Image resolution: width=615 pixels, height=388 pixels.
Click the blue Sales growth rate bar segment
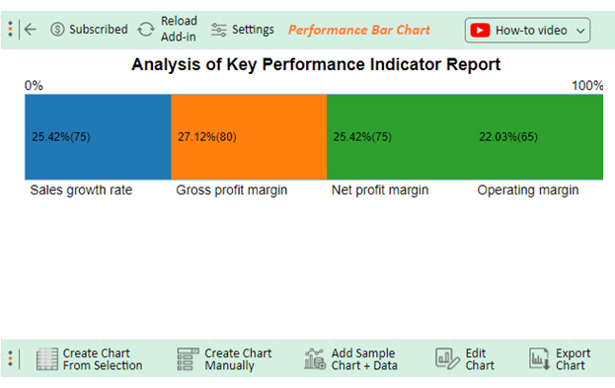click(98, 137)
